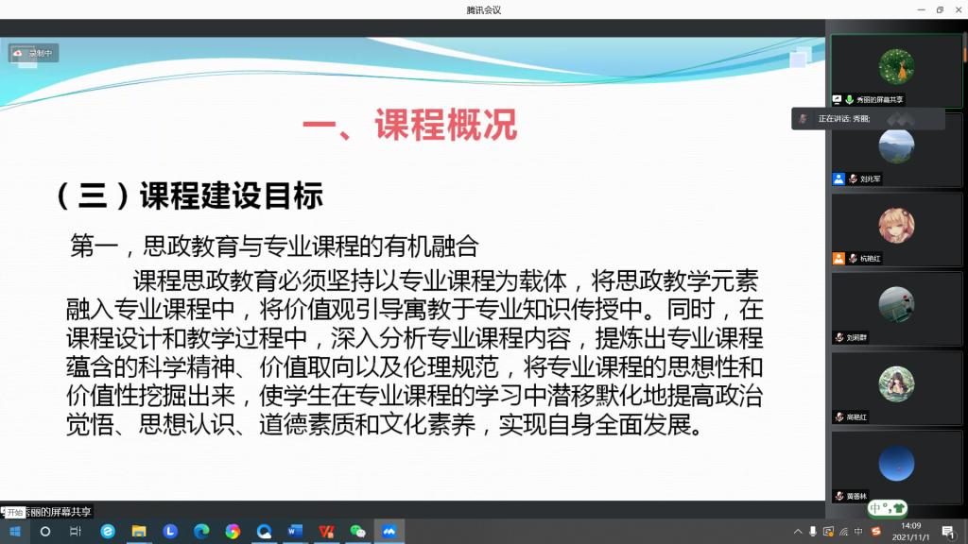Open the clock and calendar flyout
Image resolution: width=968 pixels, height=544 pixels.
point(910,532)
